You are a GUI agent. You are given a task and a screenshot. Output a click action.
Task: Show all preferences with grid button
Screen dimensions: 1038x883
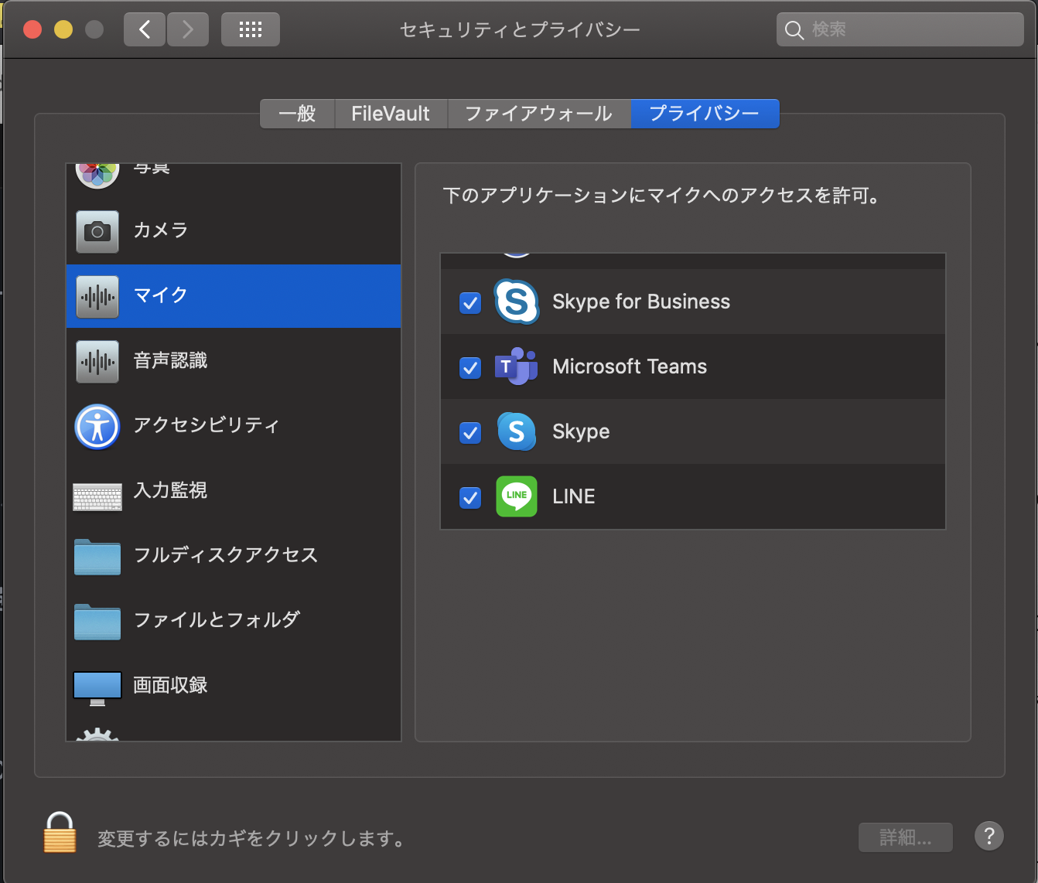tap(251, 29)
